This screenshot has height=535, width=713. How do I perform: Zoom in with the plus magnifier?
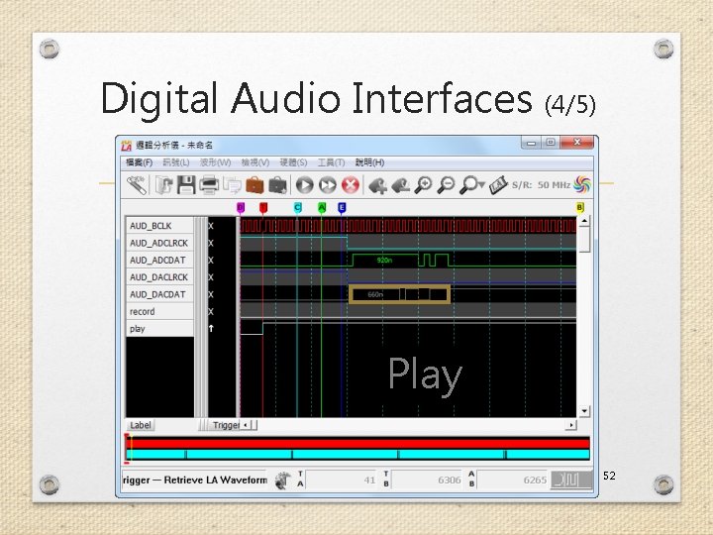pos(424,185)
